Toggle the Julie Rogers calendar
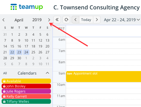 point(26,91)
